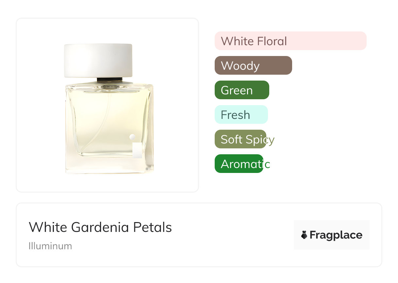Select the brown Woody accord bar

pos(253,66)
